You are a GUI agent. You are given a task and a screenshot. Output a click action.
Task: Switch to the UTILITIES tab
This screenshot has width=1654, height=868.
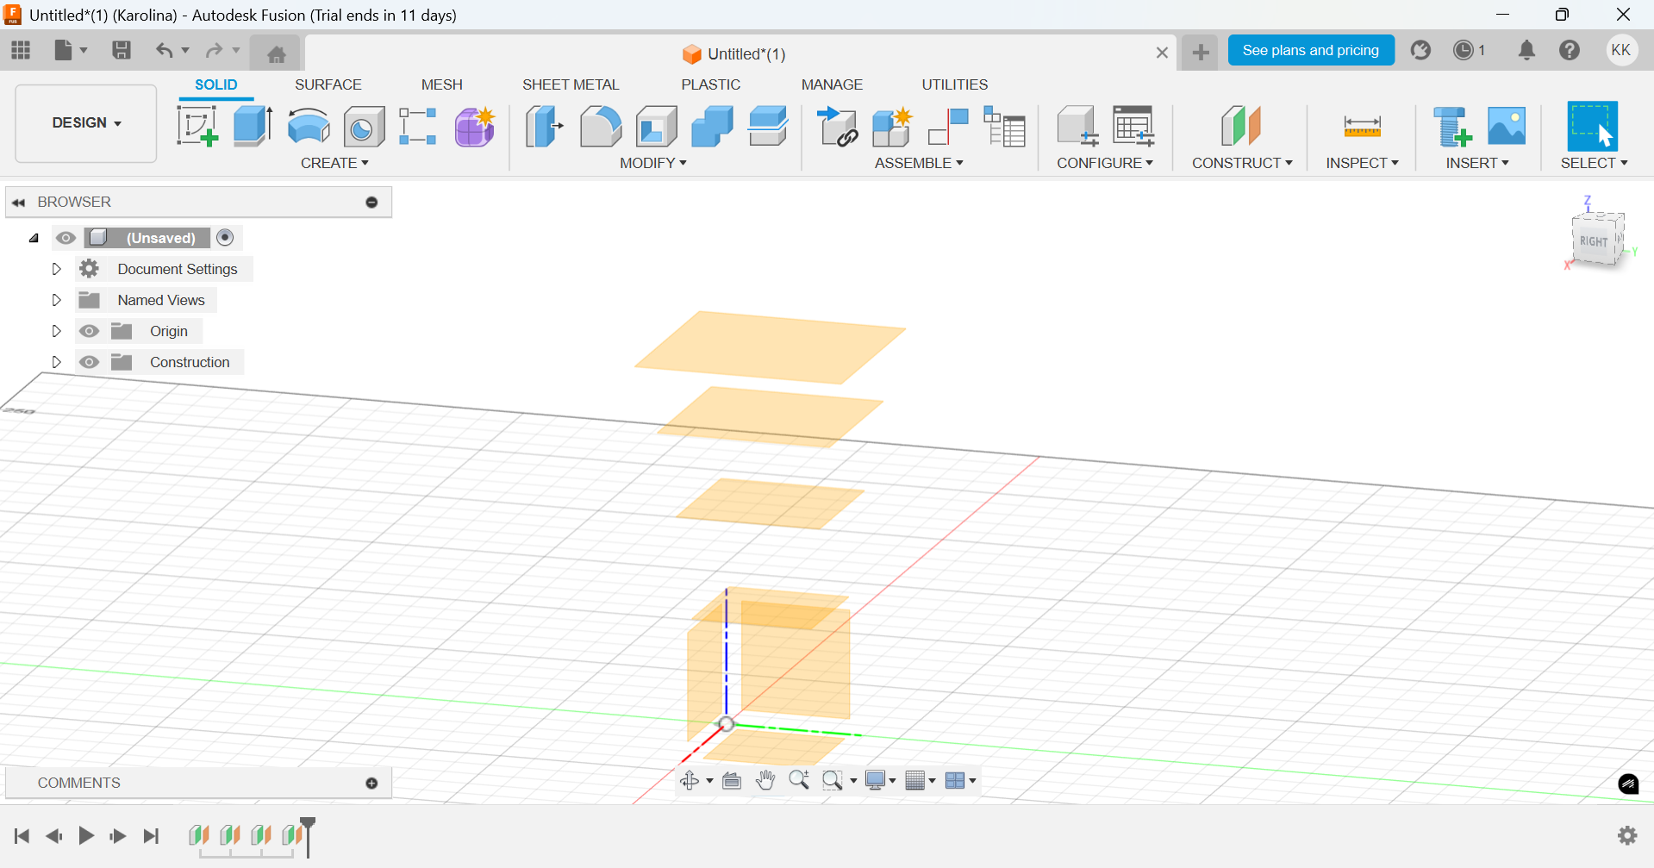pos(955,84)
